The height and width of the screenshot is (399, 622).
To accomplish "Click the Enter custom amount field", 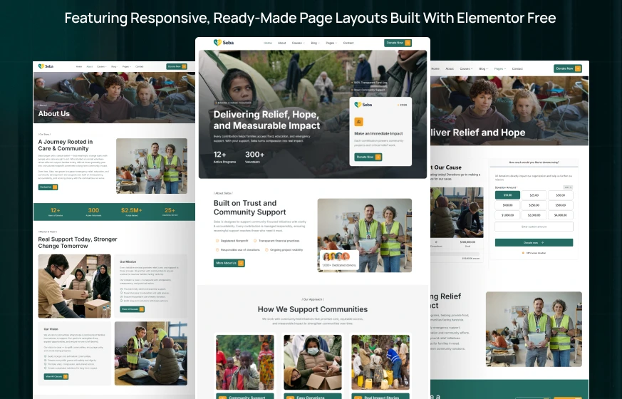I will pos(534,227).
